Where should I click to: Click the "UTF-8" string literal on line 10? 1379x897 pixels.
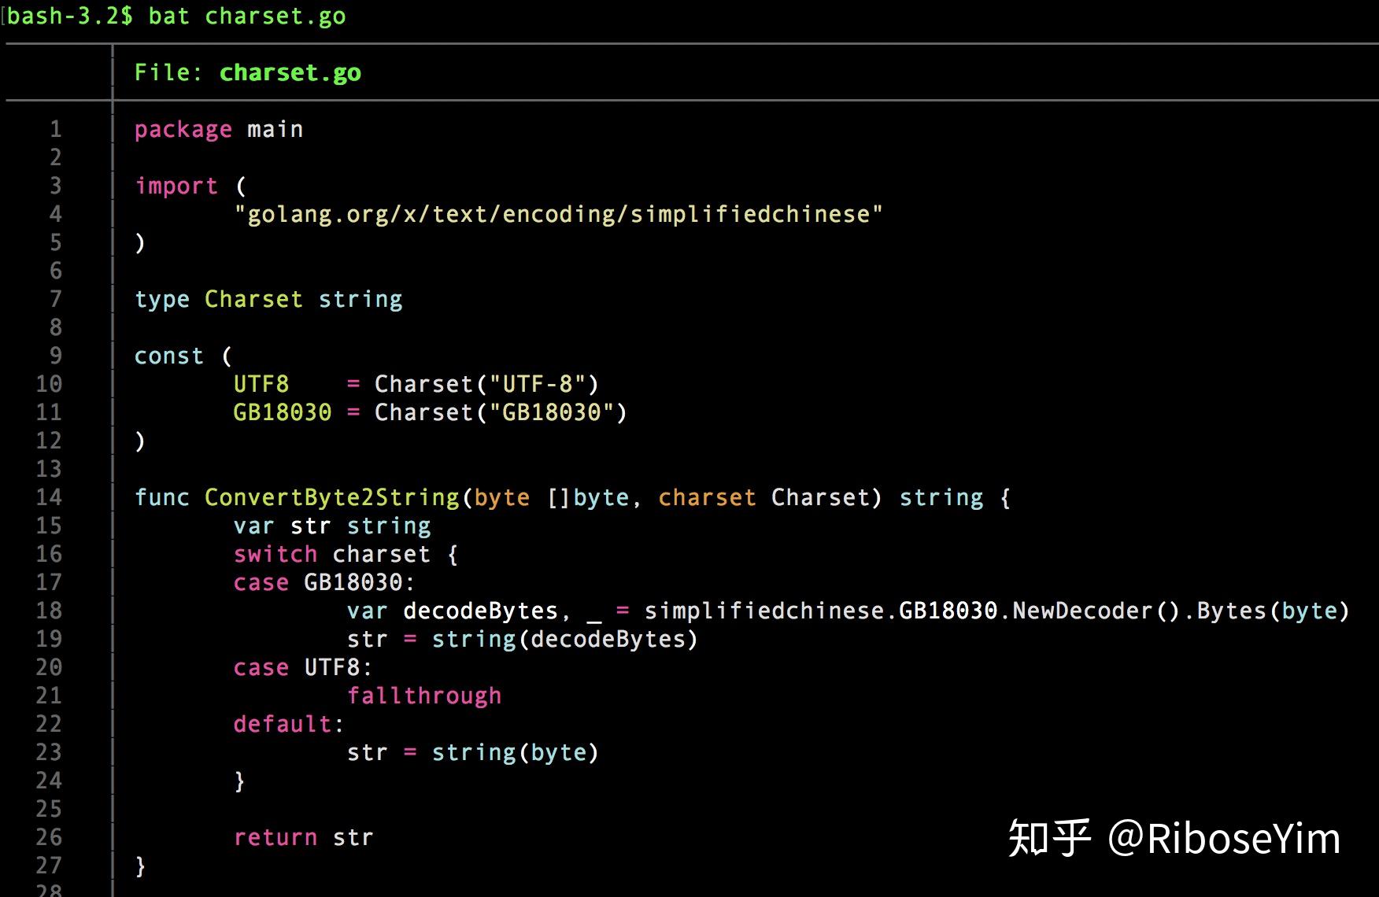point(538,385)
